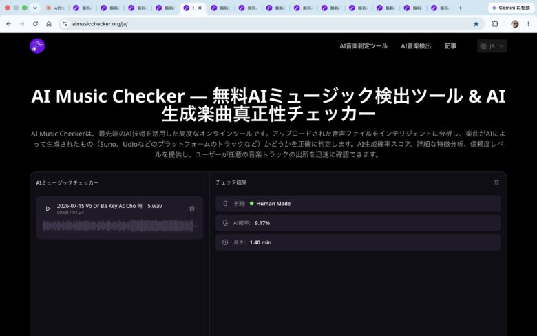Open the AI音楽検出 menu item
Viewport: 537px width, 336px height.
click(x=416, y=46)
